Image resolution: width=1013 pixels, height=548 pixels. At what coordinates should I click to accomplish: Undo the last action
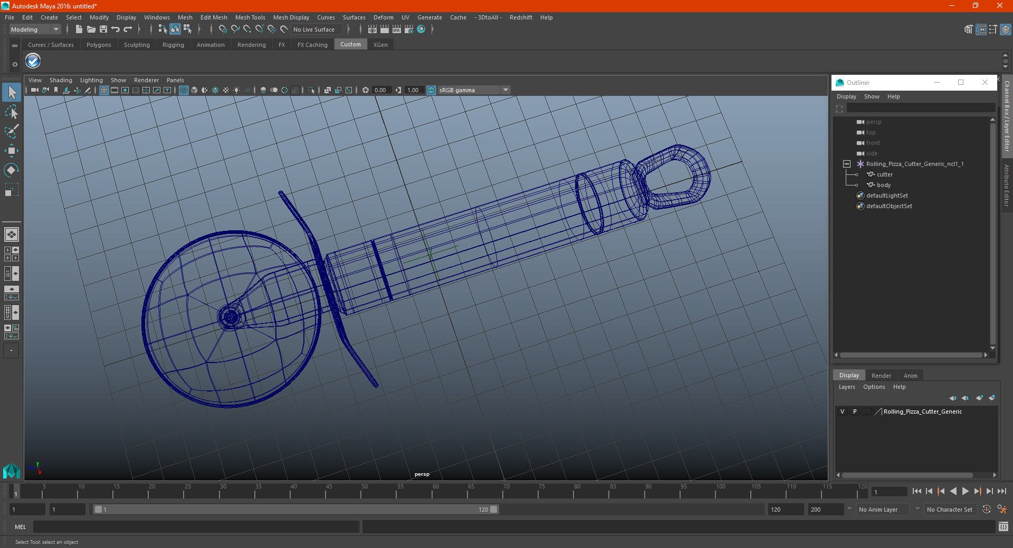click(x=116, y=30)
